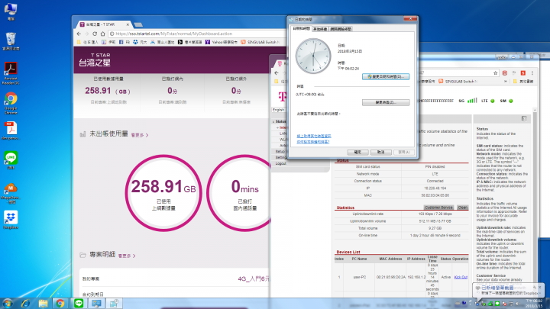Viewport: 550px width, 309px height.
Task: Open the SINGULAR Switch bookmark in T STAR window
Action: [x=260, y=42]
